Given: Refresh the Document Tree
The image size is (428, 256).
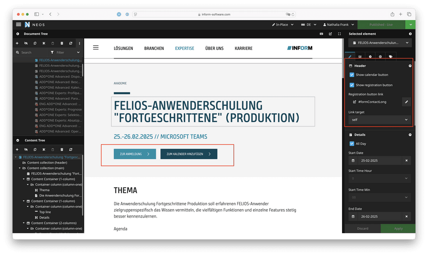Looking at the screenshot, I should pyautogui.click(x=71, y=43).
